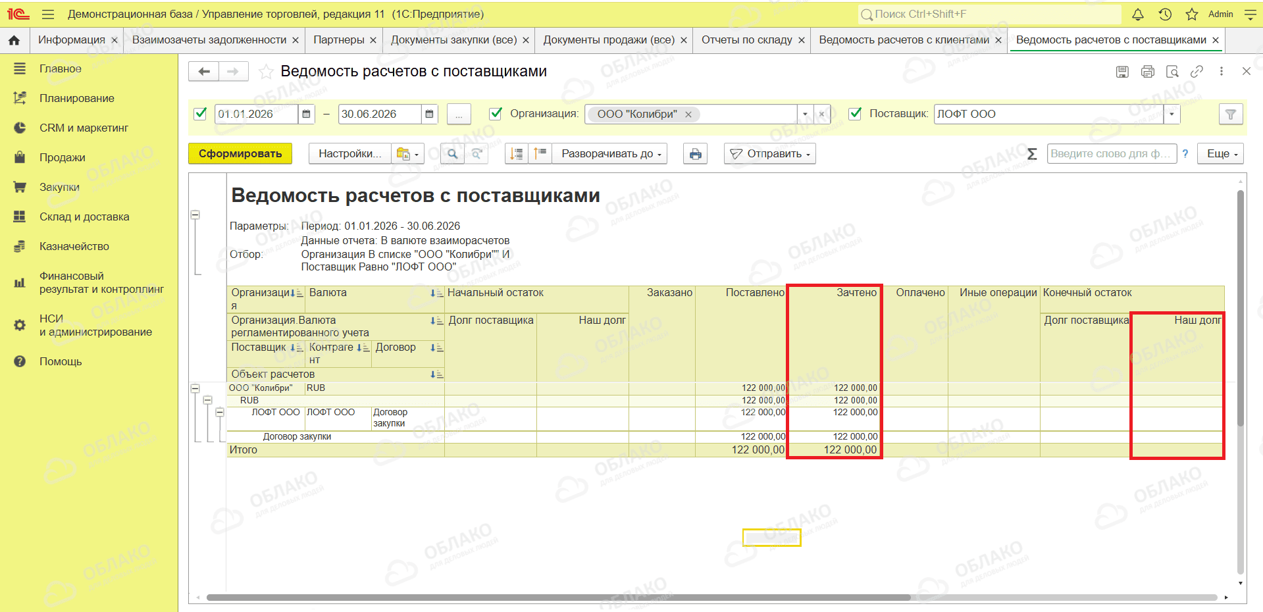This screenshot has height=612, width=1263.
Task: Open the Организация dropdown list
Action: [x=805, y=115]
